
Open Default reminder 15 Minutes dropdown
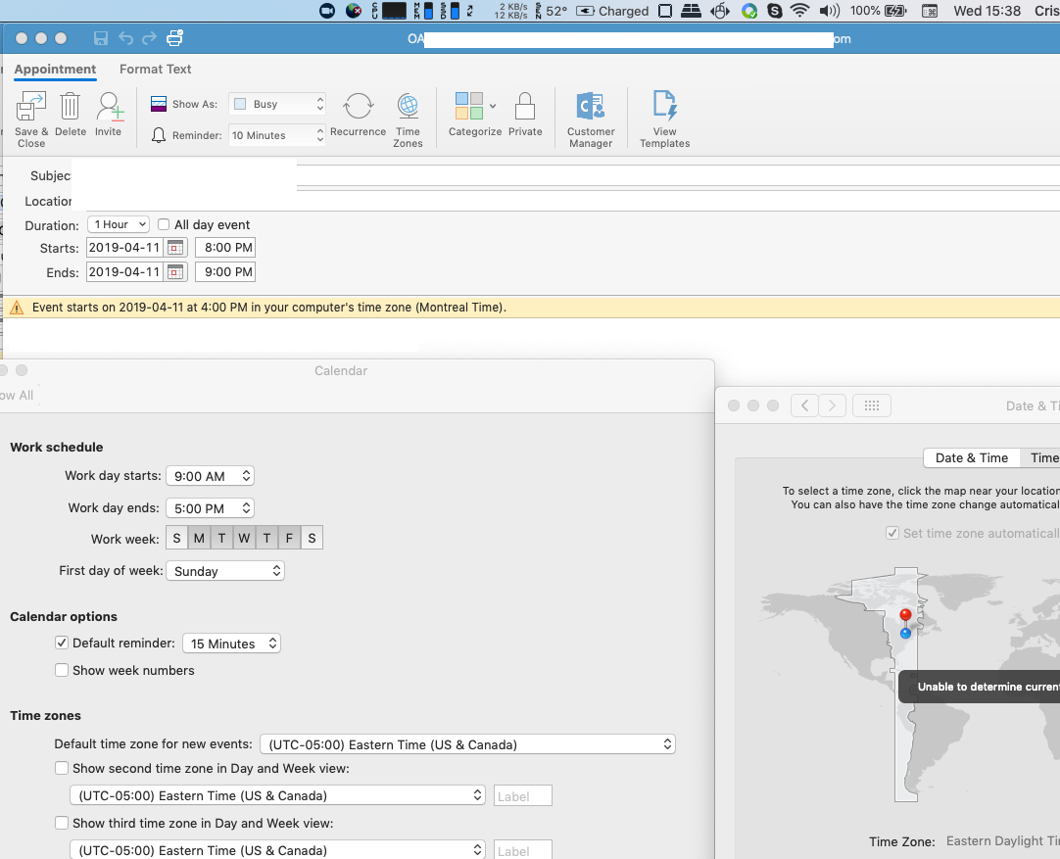point(231,644)
